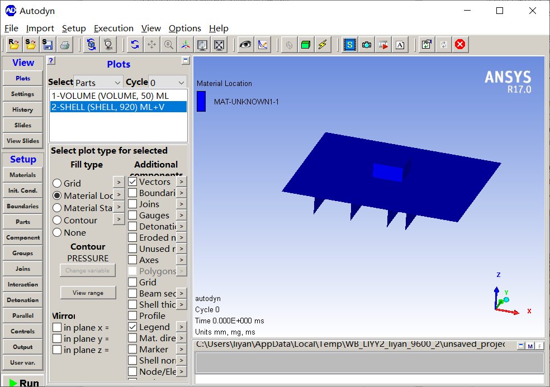Open the Select Parts dropdown
550x387 pixels.
coord(98,82)
